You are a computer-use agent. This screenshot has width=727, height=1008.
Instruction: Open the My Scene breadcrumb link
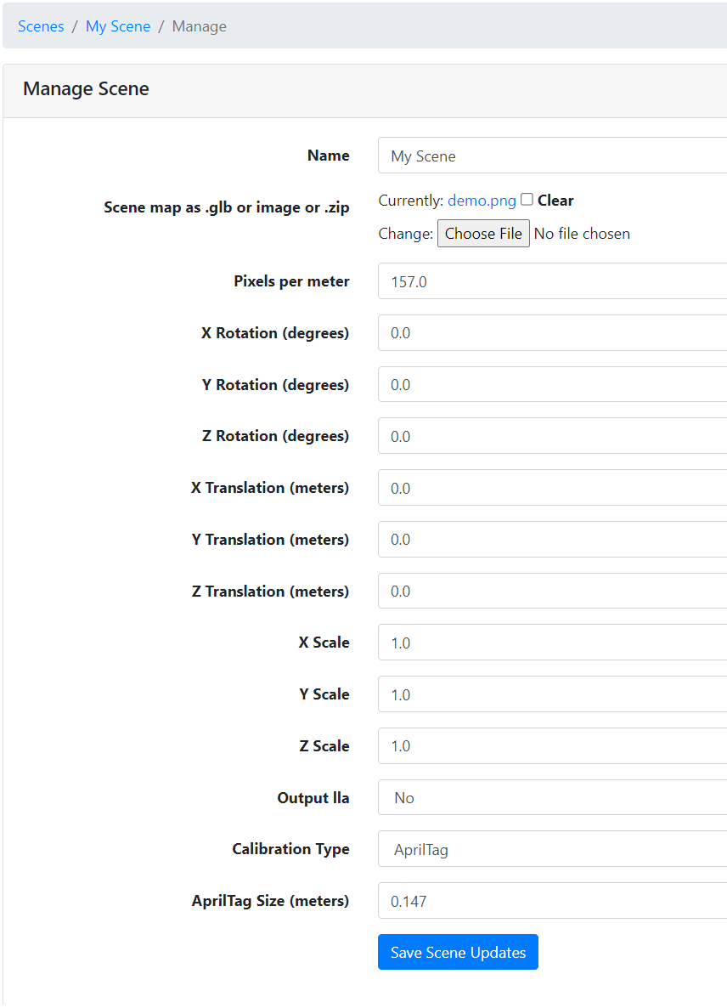click(x=118, y=26)
